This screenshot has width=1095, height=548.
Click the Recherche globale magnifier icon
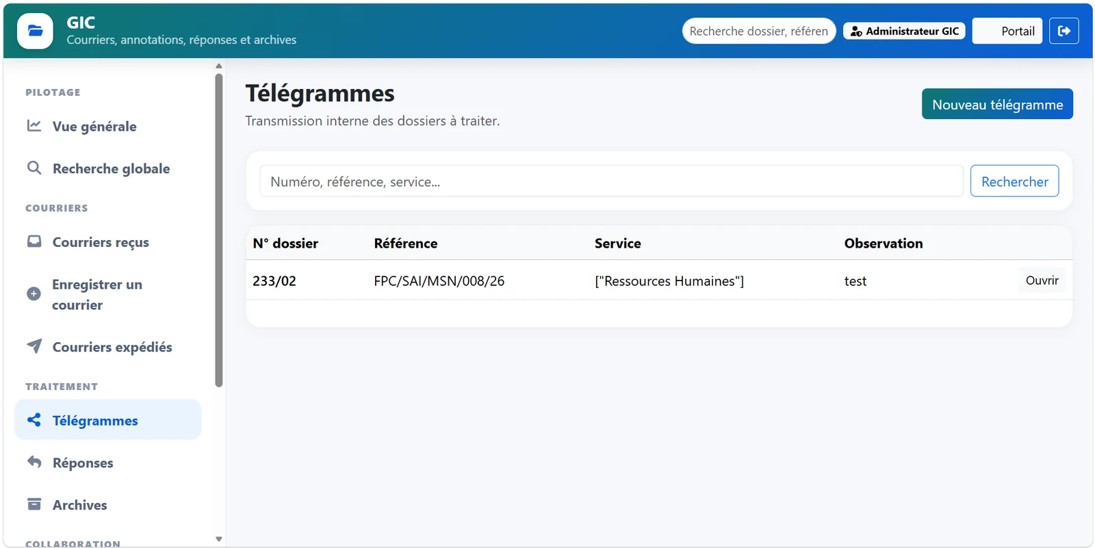(x=34, y=168)
